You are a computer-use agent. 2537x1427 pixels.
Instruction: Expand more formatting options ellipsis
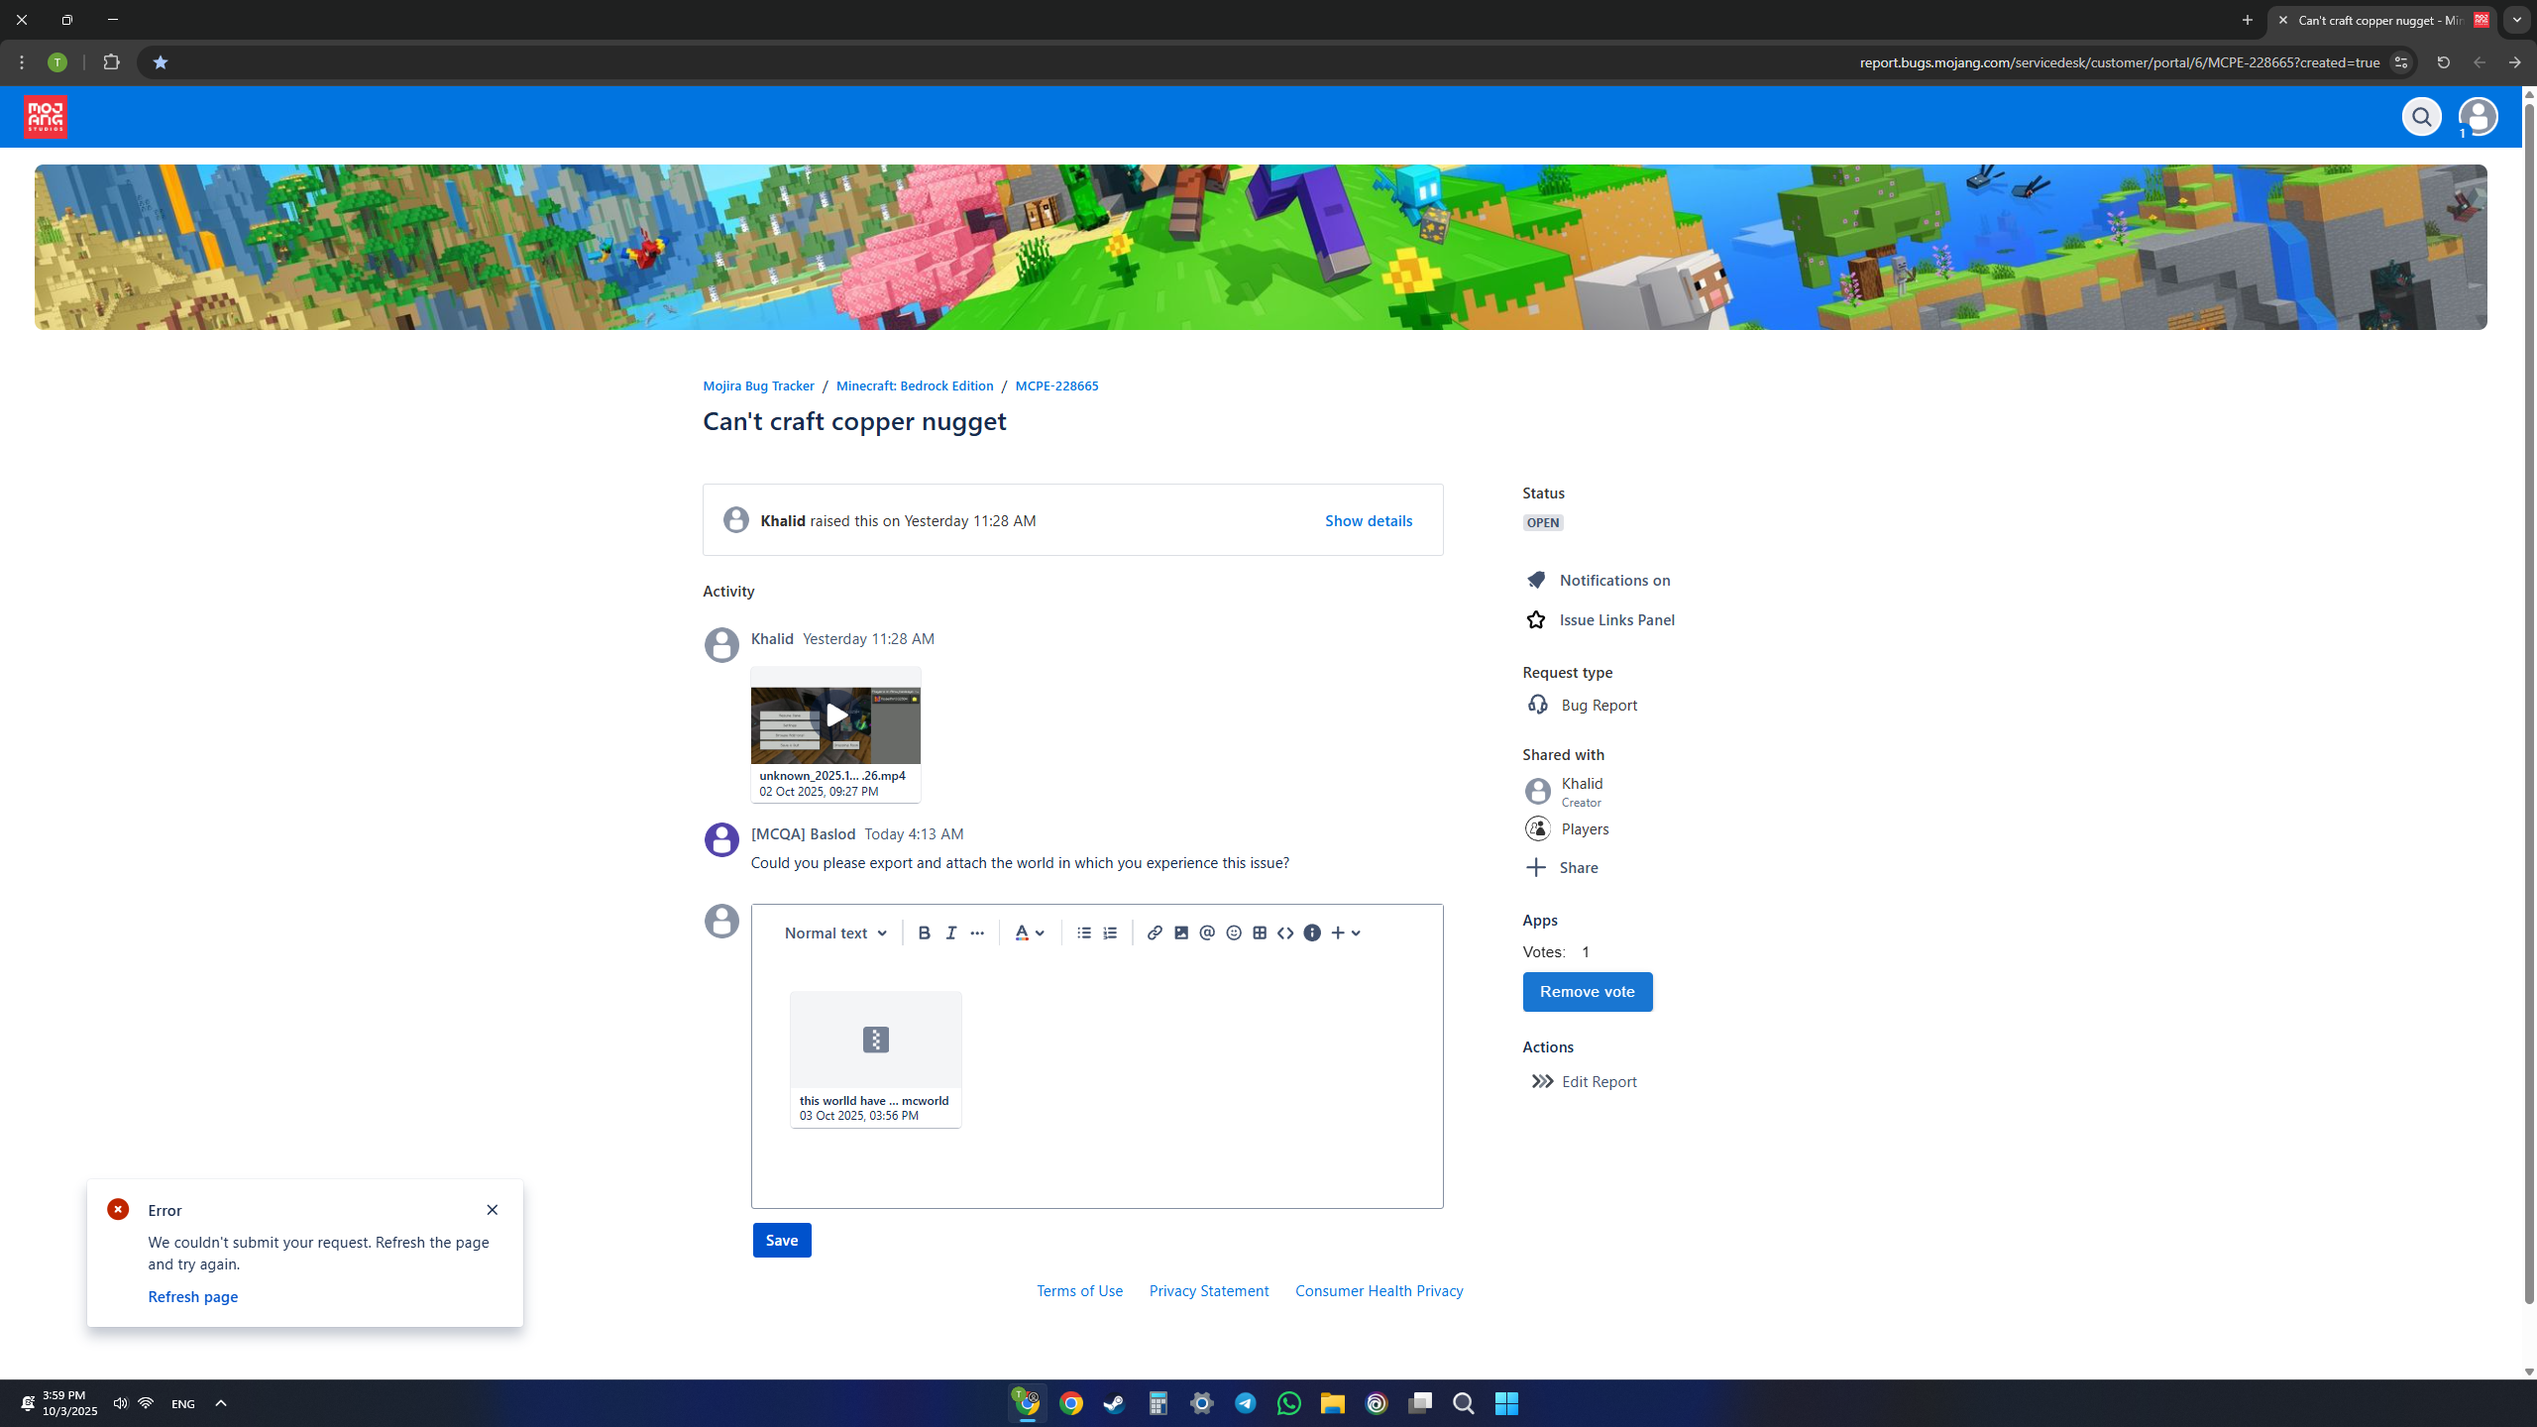pyautogui.click(x=977, y=933)
